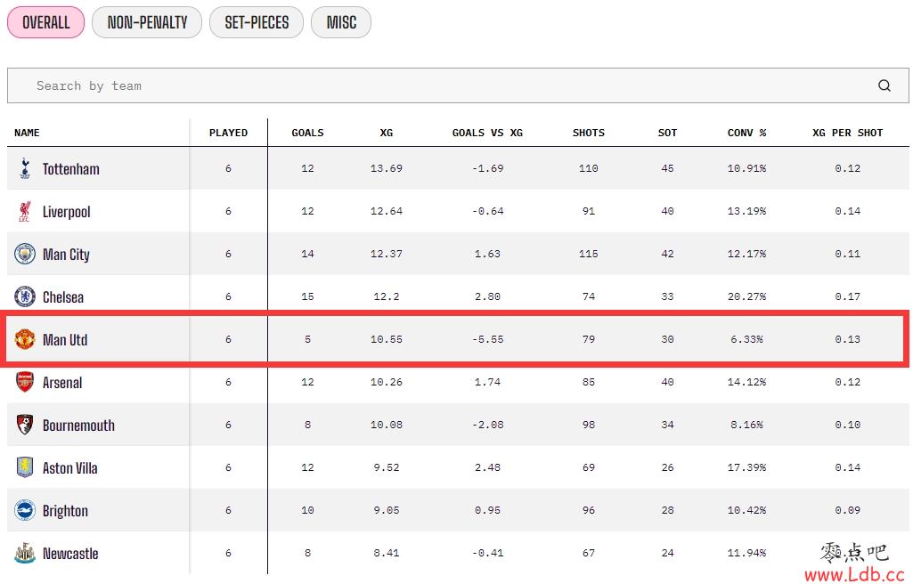Select Bournemouth's goals vs XG -2.08
The image size is (913, 584).
[487, 426]
